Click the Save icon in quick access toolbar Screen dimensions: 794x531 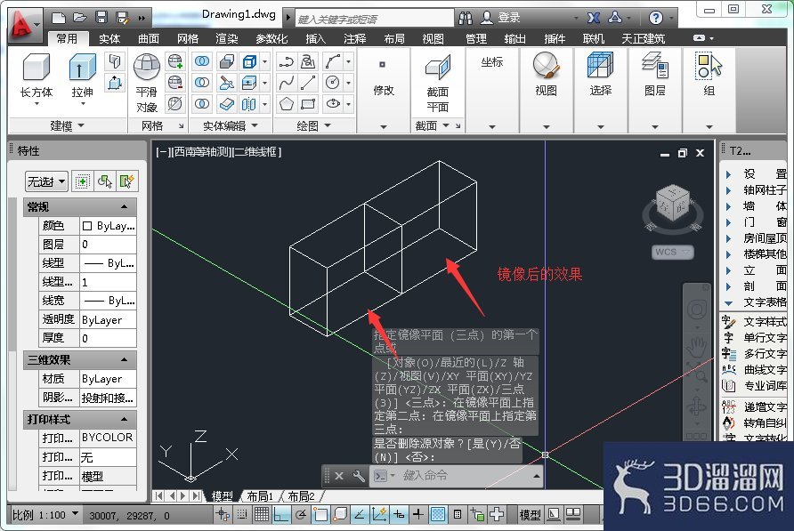tap(101, 18)
